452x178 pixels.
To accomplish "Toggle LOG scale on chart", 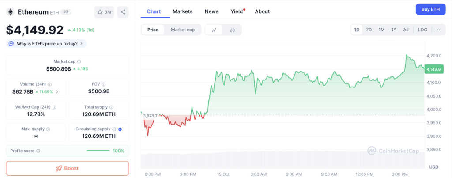I will pos(422,30).
